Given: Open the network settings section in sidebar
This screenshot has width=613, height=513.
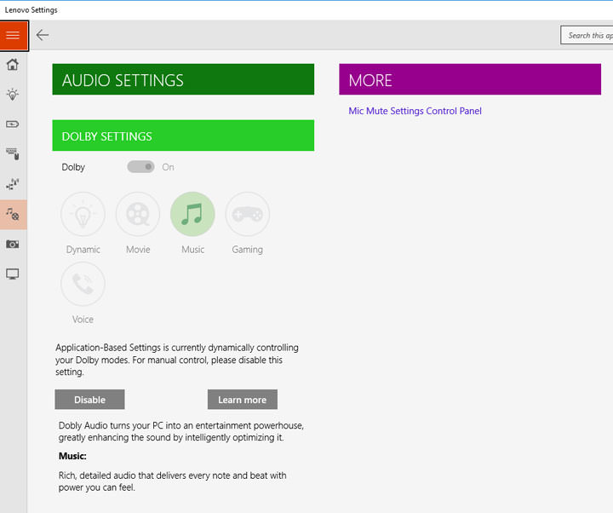Looking at the screenshot, I should [13, 184].
